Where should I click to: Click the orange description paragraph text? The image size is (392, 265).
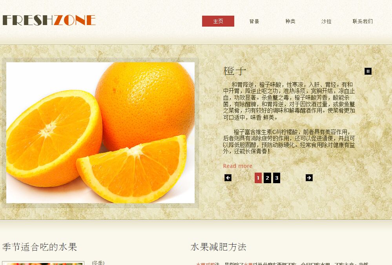coord(289,101)
